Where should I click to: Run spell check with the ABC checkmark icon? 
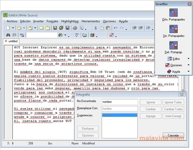pyautogui.click(x=77, y=35)
